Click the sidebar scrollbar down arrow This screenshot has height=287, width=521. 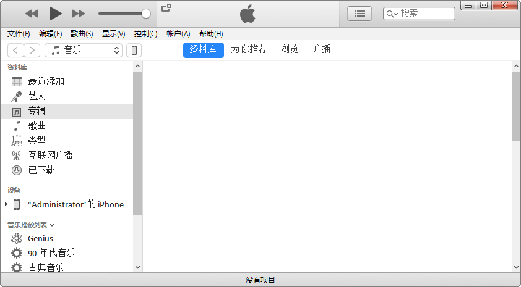[138, 267]
